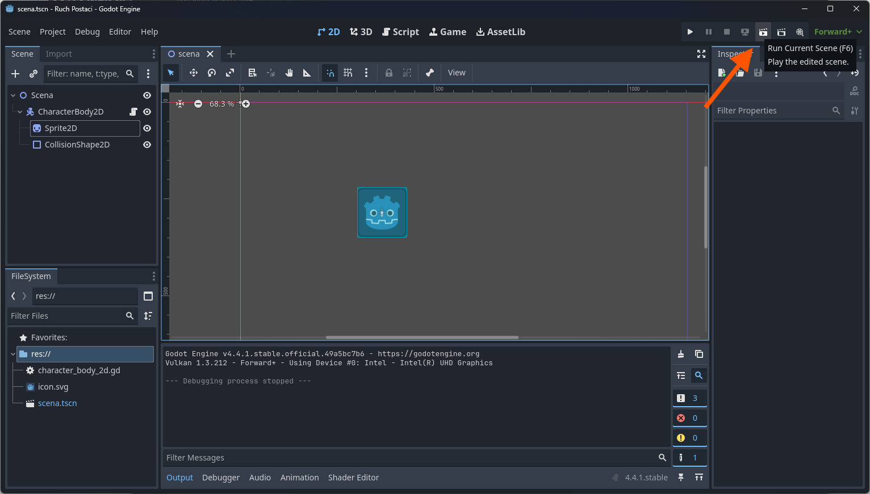Click the Stop running project icon

727,32
